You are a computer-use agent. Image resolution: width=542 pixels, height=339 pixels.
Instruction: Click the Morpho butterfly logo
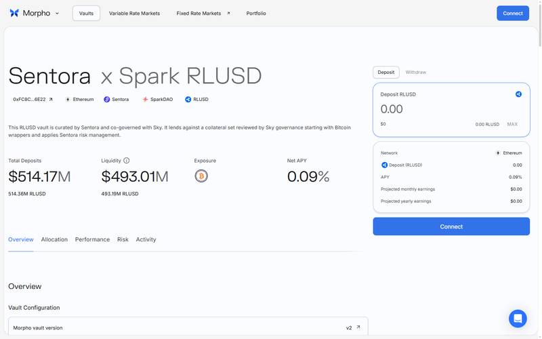point(14,13)
